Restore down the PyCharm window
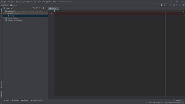The height and width of the screenshot is (104, 185). (177, 2)
